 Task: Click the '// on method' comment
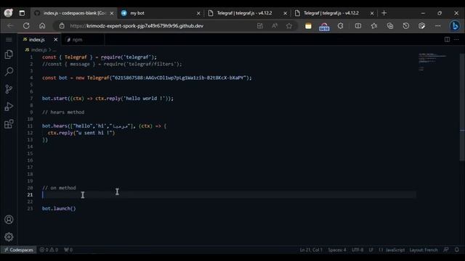(59, 188)
